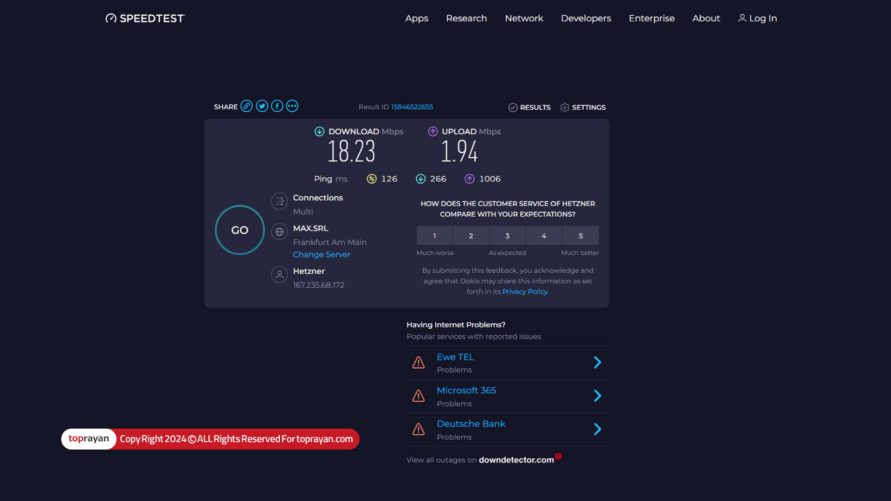Screen dimensions: 891x501
Task: Click the Speedtest logo
Action: tap(145, 18)
